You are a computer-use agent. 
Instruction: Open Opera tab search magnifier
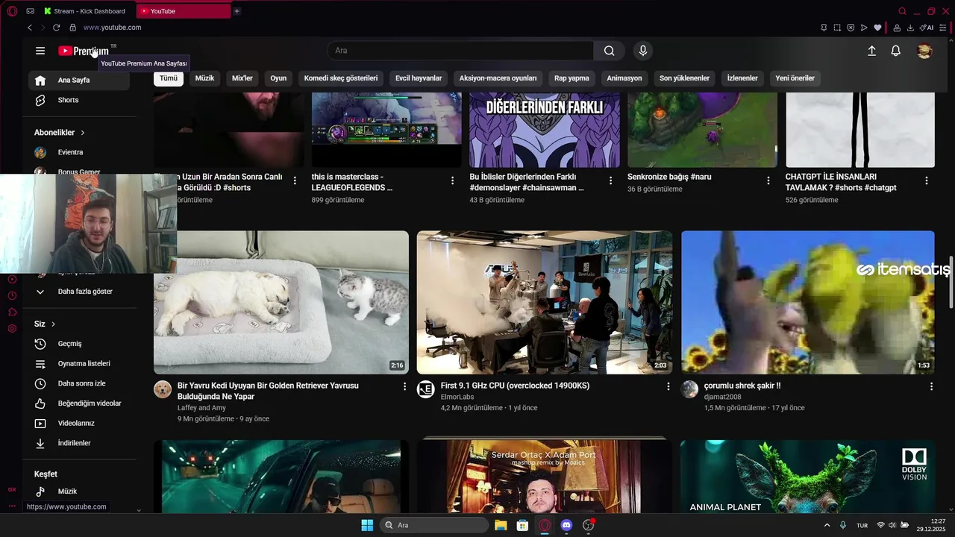pyautogui.click(x=903, y=11)
